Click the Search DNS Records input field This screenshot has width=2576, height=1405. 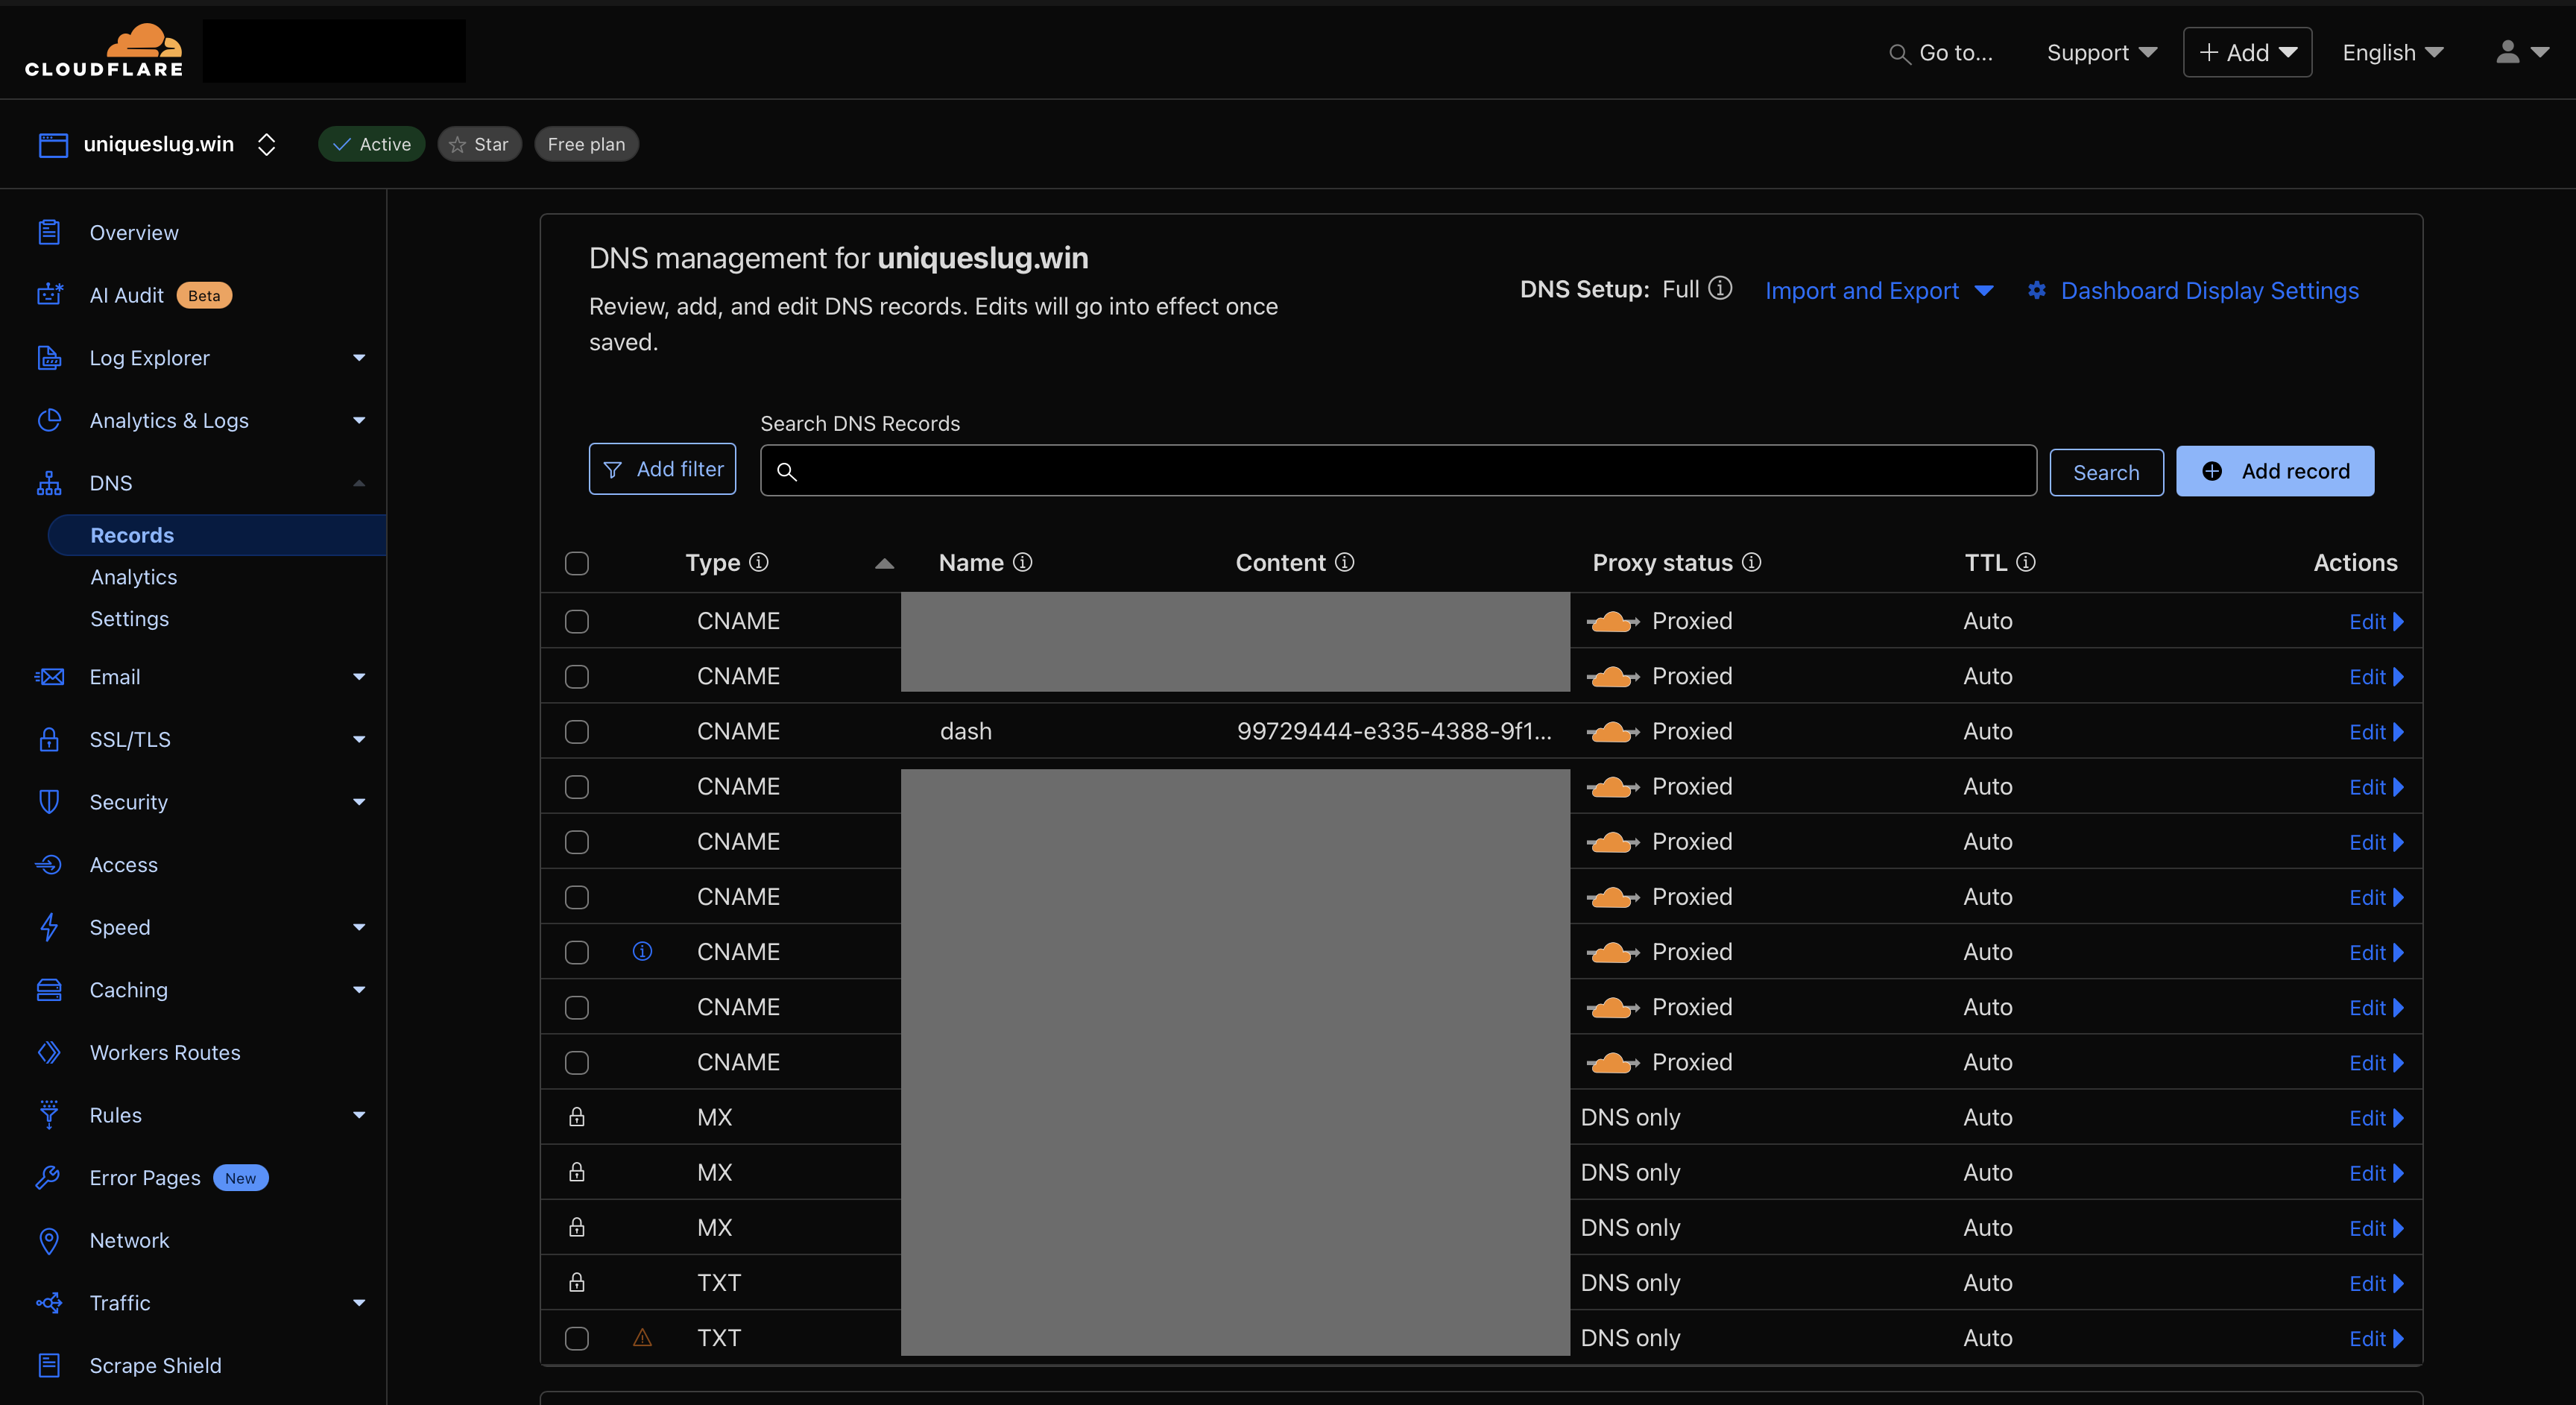1398,471
